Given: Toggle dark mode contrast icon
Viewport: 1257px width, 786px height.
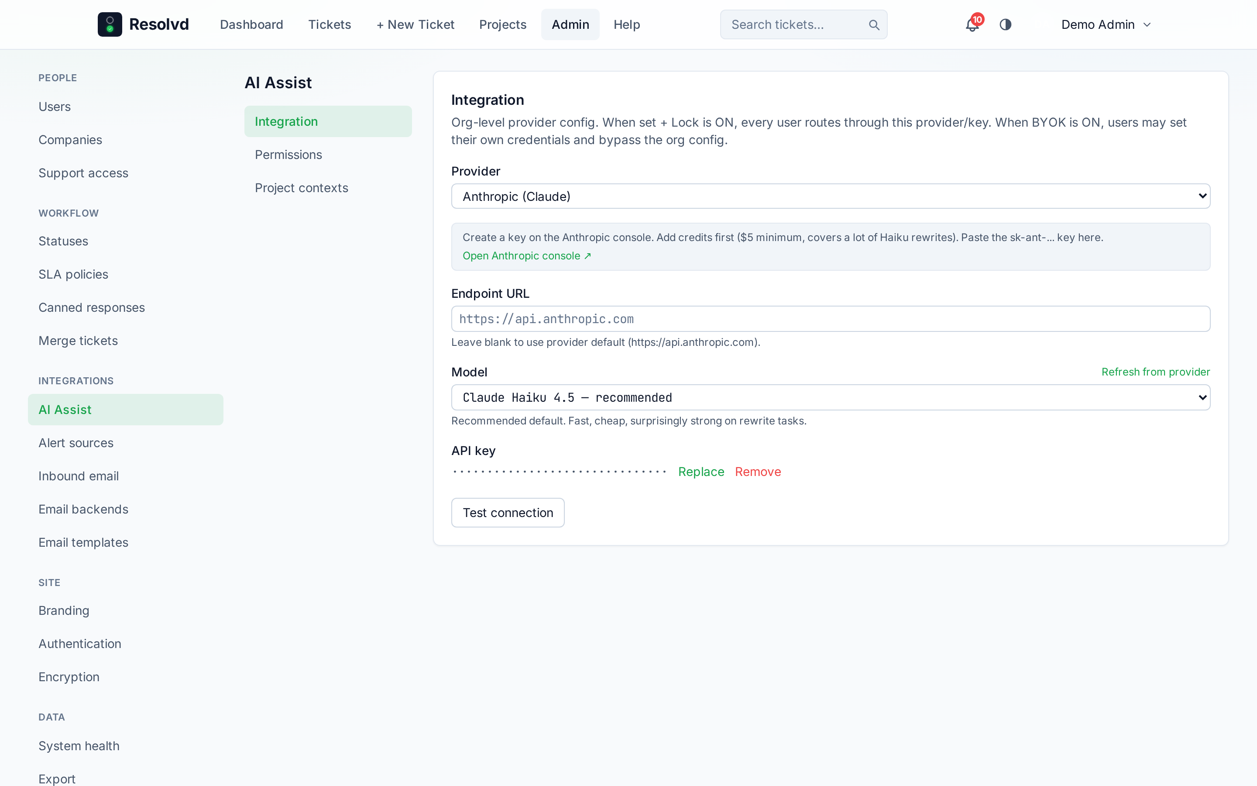Looking at the screenshot, I should point(1005,24).
